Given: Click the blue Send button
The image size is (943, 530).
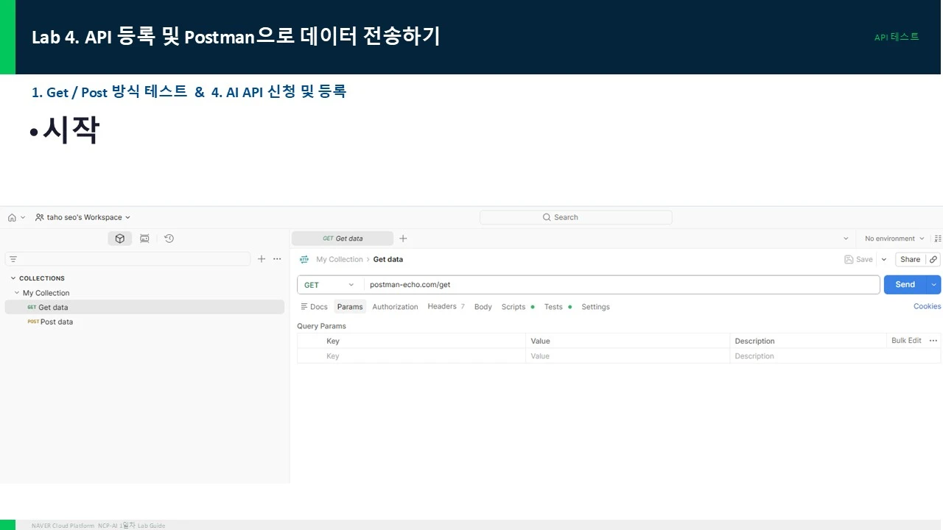Looking at the screenshot, I should coord(905,285).
